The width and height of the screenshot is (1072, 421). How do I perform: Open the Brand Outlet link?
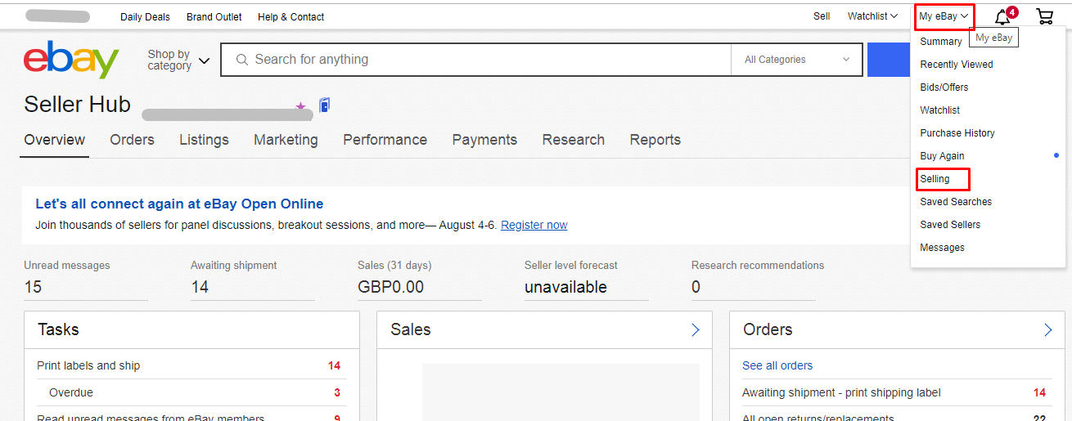coord(214,16)
